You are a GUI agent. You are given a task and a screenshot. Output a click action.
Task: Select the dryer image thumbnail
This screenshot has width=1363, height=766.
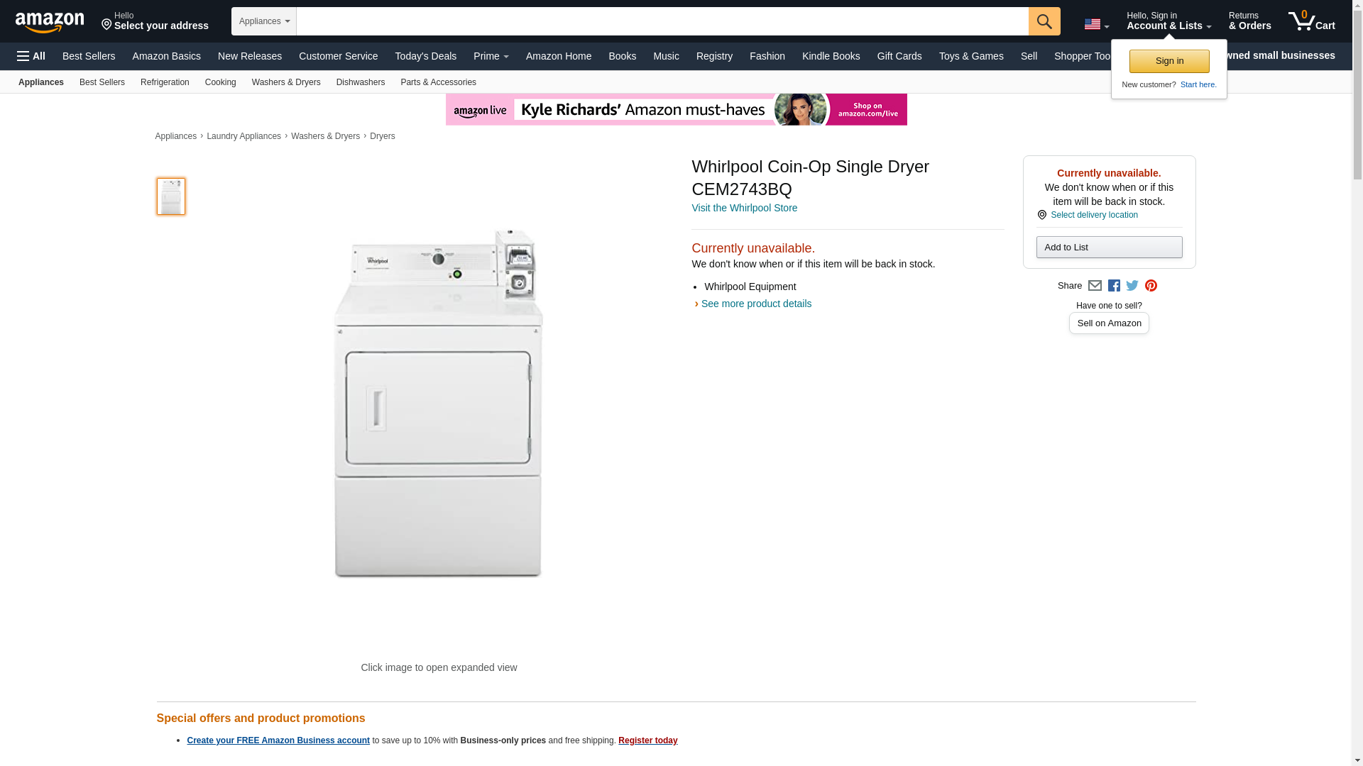coord(171,196)
